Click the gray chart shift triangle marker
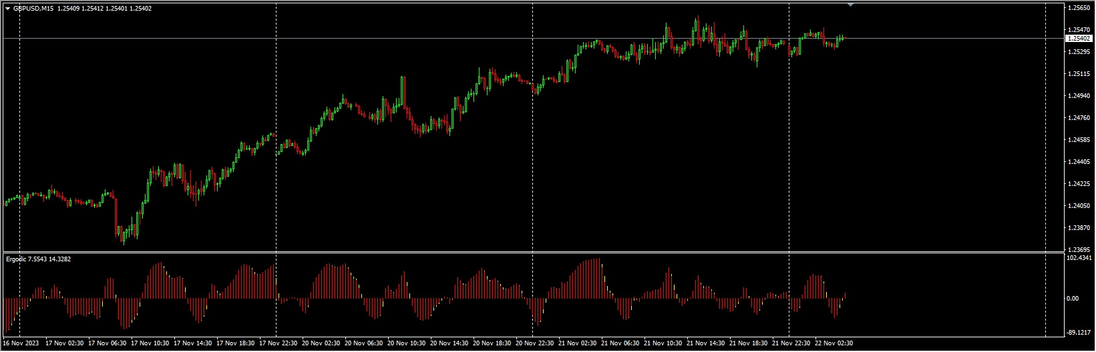The width and height of the screenshot is (1096, 352). 850,5
